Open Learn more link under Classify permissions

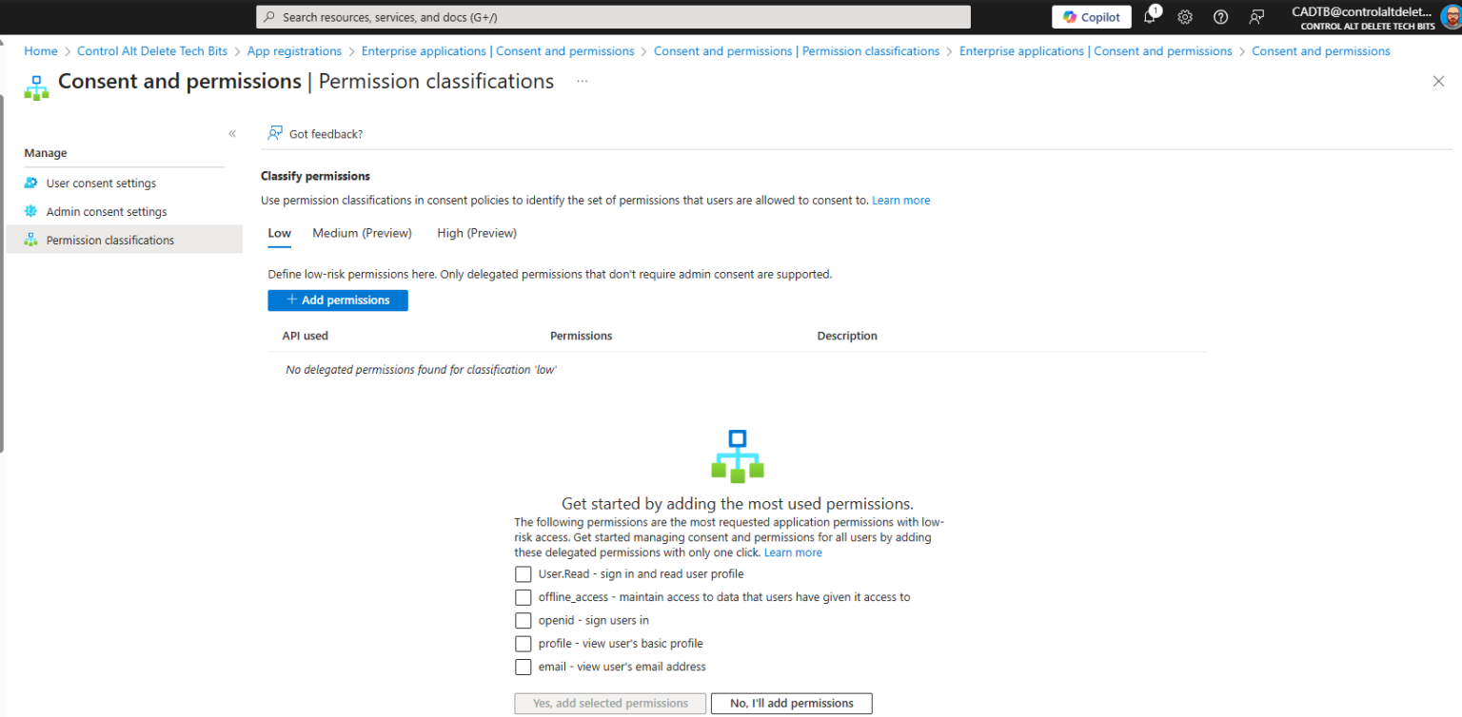pos(901,201)
